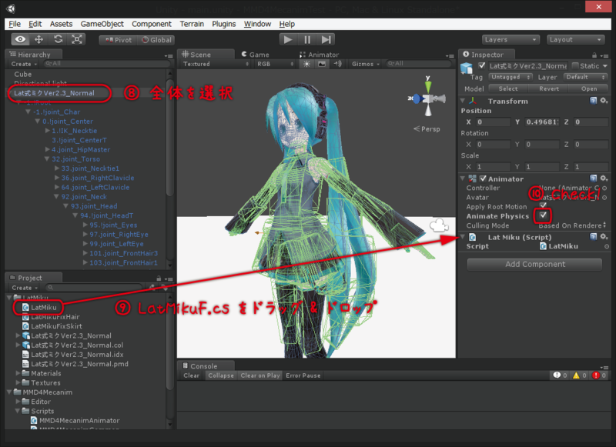Open the Layers dropdown
Image resolution: width=616 pixels, height=447 pixels.
[511, 40]
